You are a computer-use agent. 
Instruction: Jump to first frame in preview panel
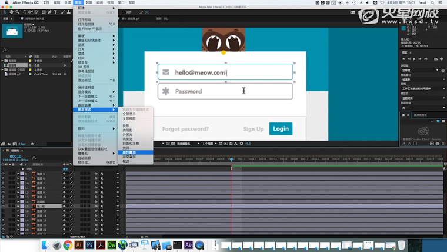click(x=404, y=59)
